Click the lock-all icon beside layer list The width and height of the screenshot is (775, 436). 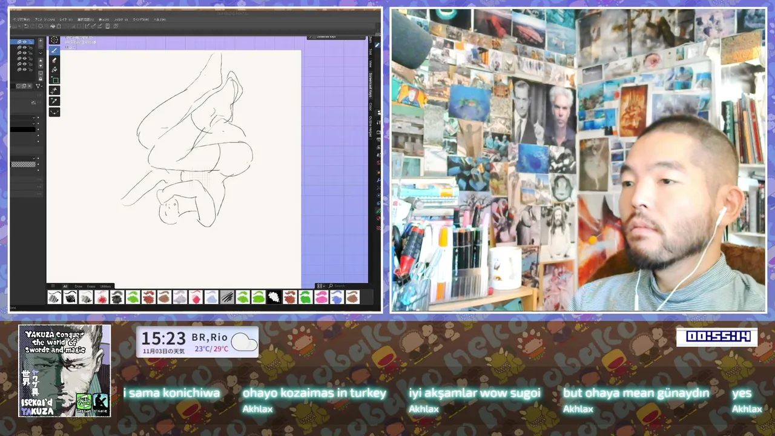coord(41,79)
